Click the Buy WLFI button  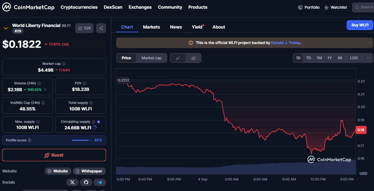360,25
